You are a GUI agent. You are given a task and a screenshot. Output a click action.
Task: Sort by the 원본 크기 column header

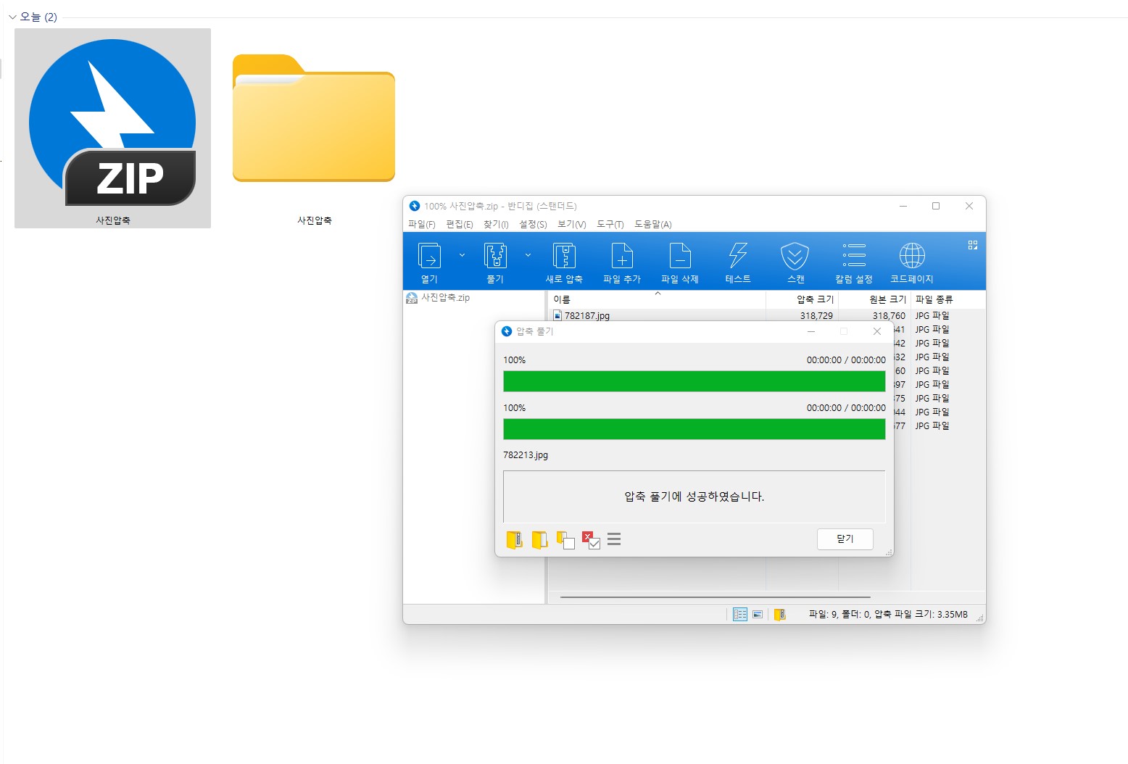875,299
